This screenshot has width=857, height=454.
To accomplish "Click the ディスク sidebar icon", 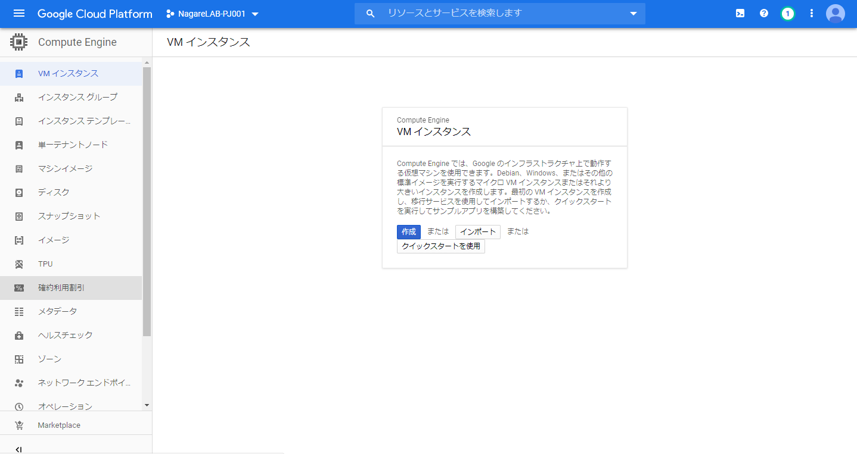I will [19, 193].
